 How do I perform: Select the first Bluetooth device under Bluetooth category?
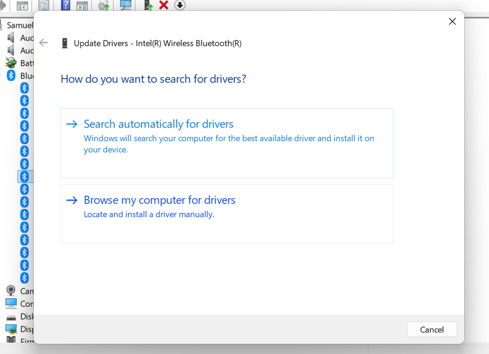pyautogui.click(x=25, y=88)
